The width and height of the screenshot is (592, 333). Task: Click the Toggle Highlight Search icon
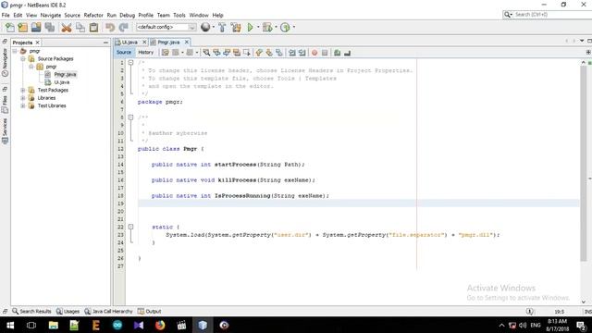237,53
